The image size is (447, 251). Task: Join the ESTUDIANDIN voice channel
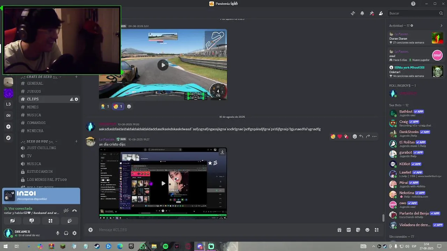tap(50, 172)
